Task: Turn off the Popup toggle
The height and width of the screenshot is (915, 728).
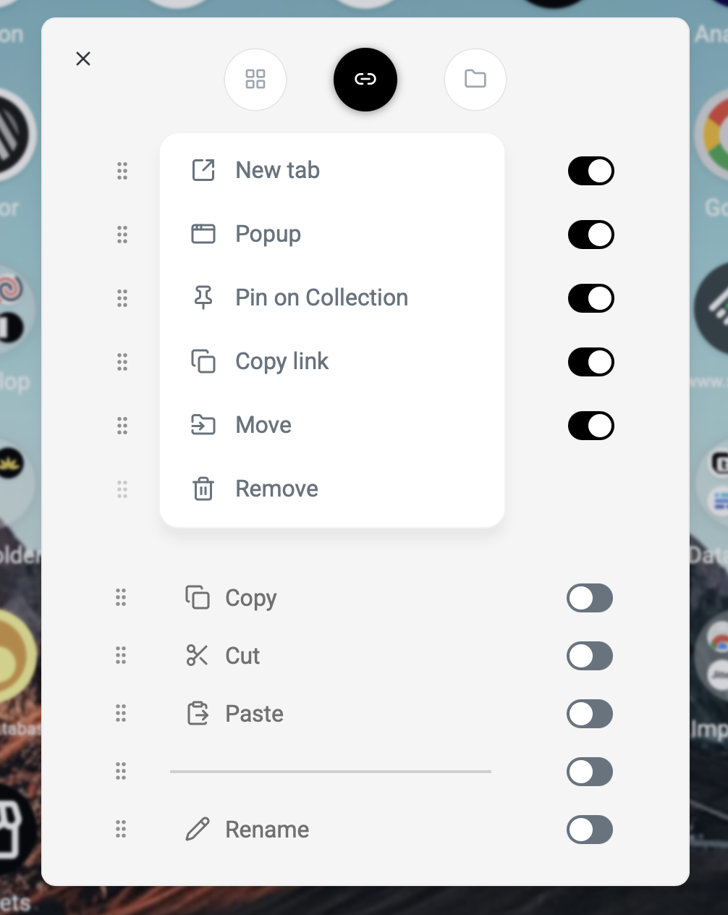Action: [x=591, y=235]
